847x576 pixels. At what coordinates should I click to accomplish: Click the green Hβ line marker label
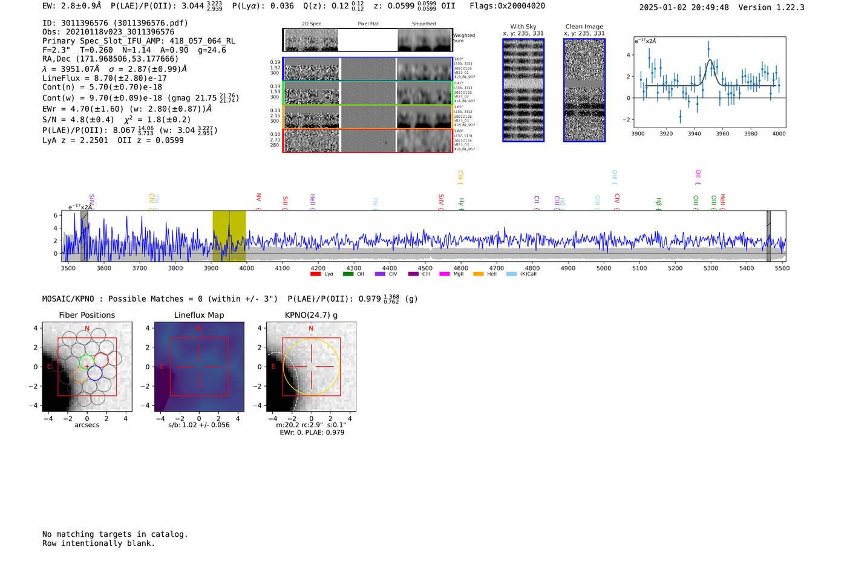tap(659, 202)
